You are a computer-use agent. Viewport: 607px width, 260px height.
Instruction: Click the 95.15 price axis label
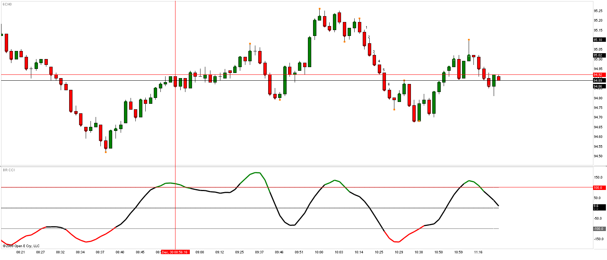[x=598, y=30]
